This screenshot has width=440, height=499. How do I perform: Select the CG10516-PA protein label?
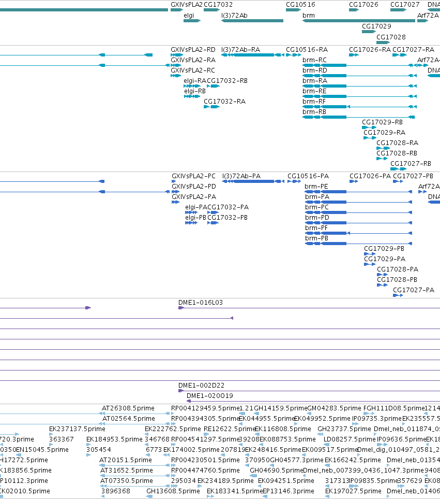pos(308,176)
